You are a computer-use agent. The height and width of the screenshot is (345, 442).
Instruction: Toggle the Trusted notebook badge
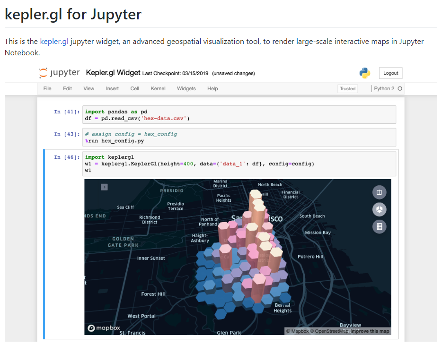(x=347, y=88)
